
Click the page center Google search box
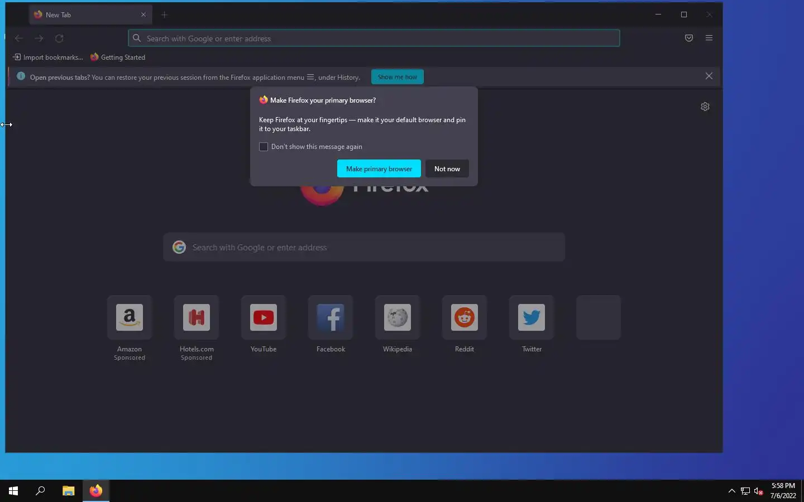click(x=364, y=247)
